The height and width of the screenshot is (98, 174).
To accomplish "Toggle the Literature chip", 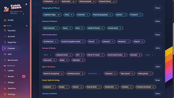I will [108, 42].
